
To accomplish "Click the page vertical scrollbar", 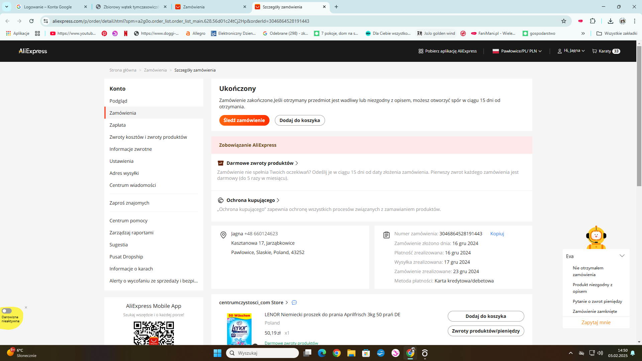I will click(639, 116).
